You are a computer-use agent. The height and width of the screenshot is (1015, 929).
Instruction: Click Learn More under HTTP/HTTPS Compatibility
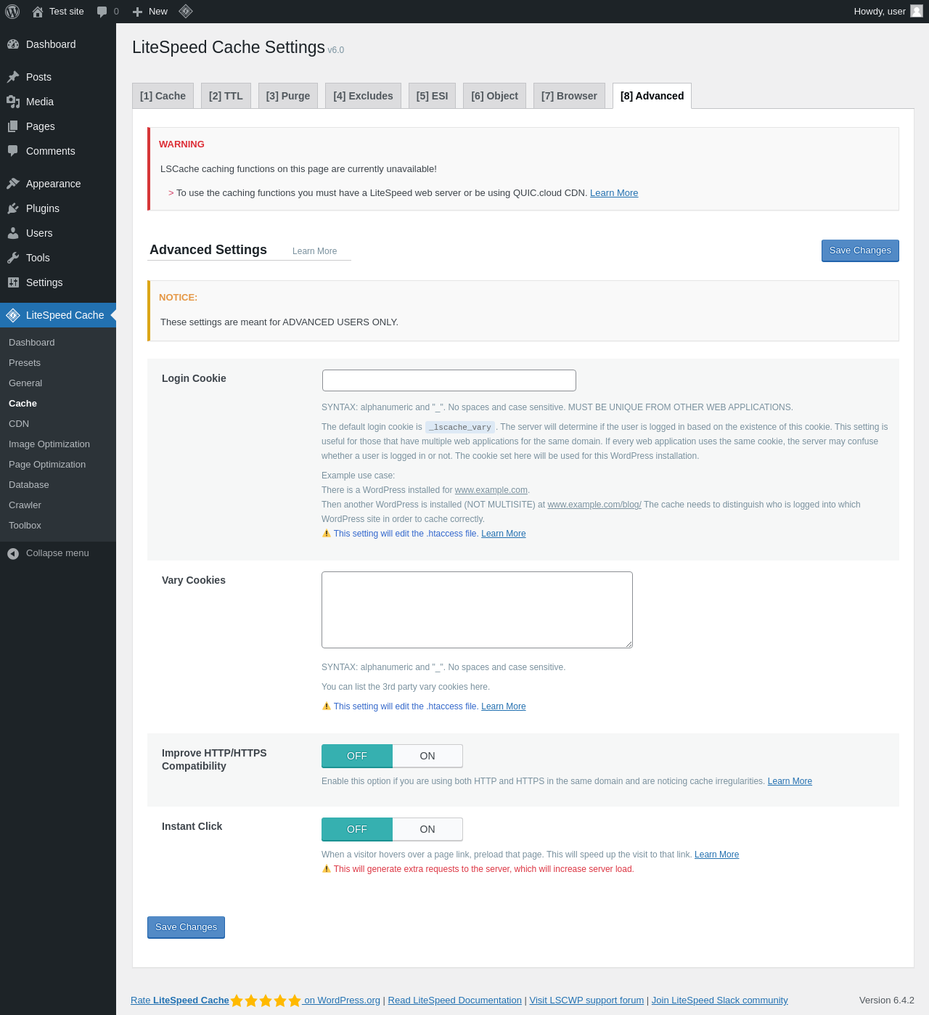(790, 781)
